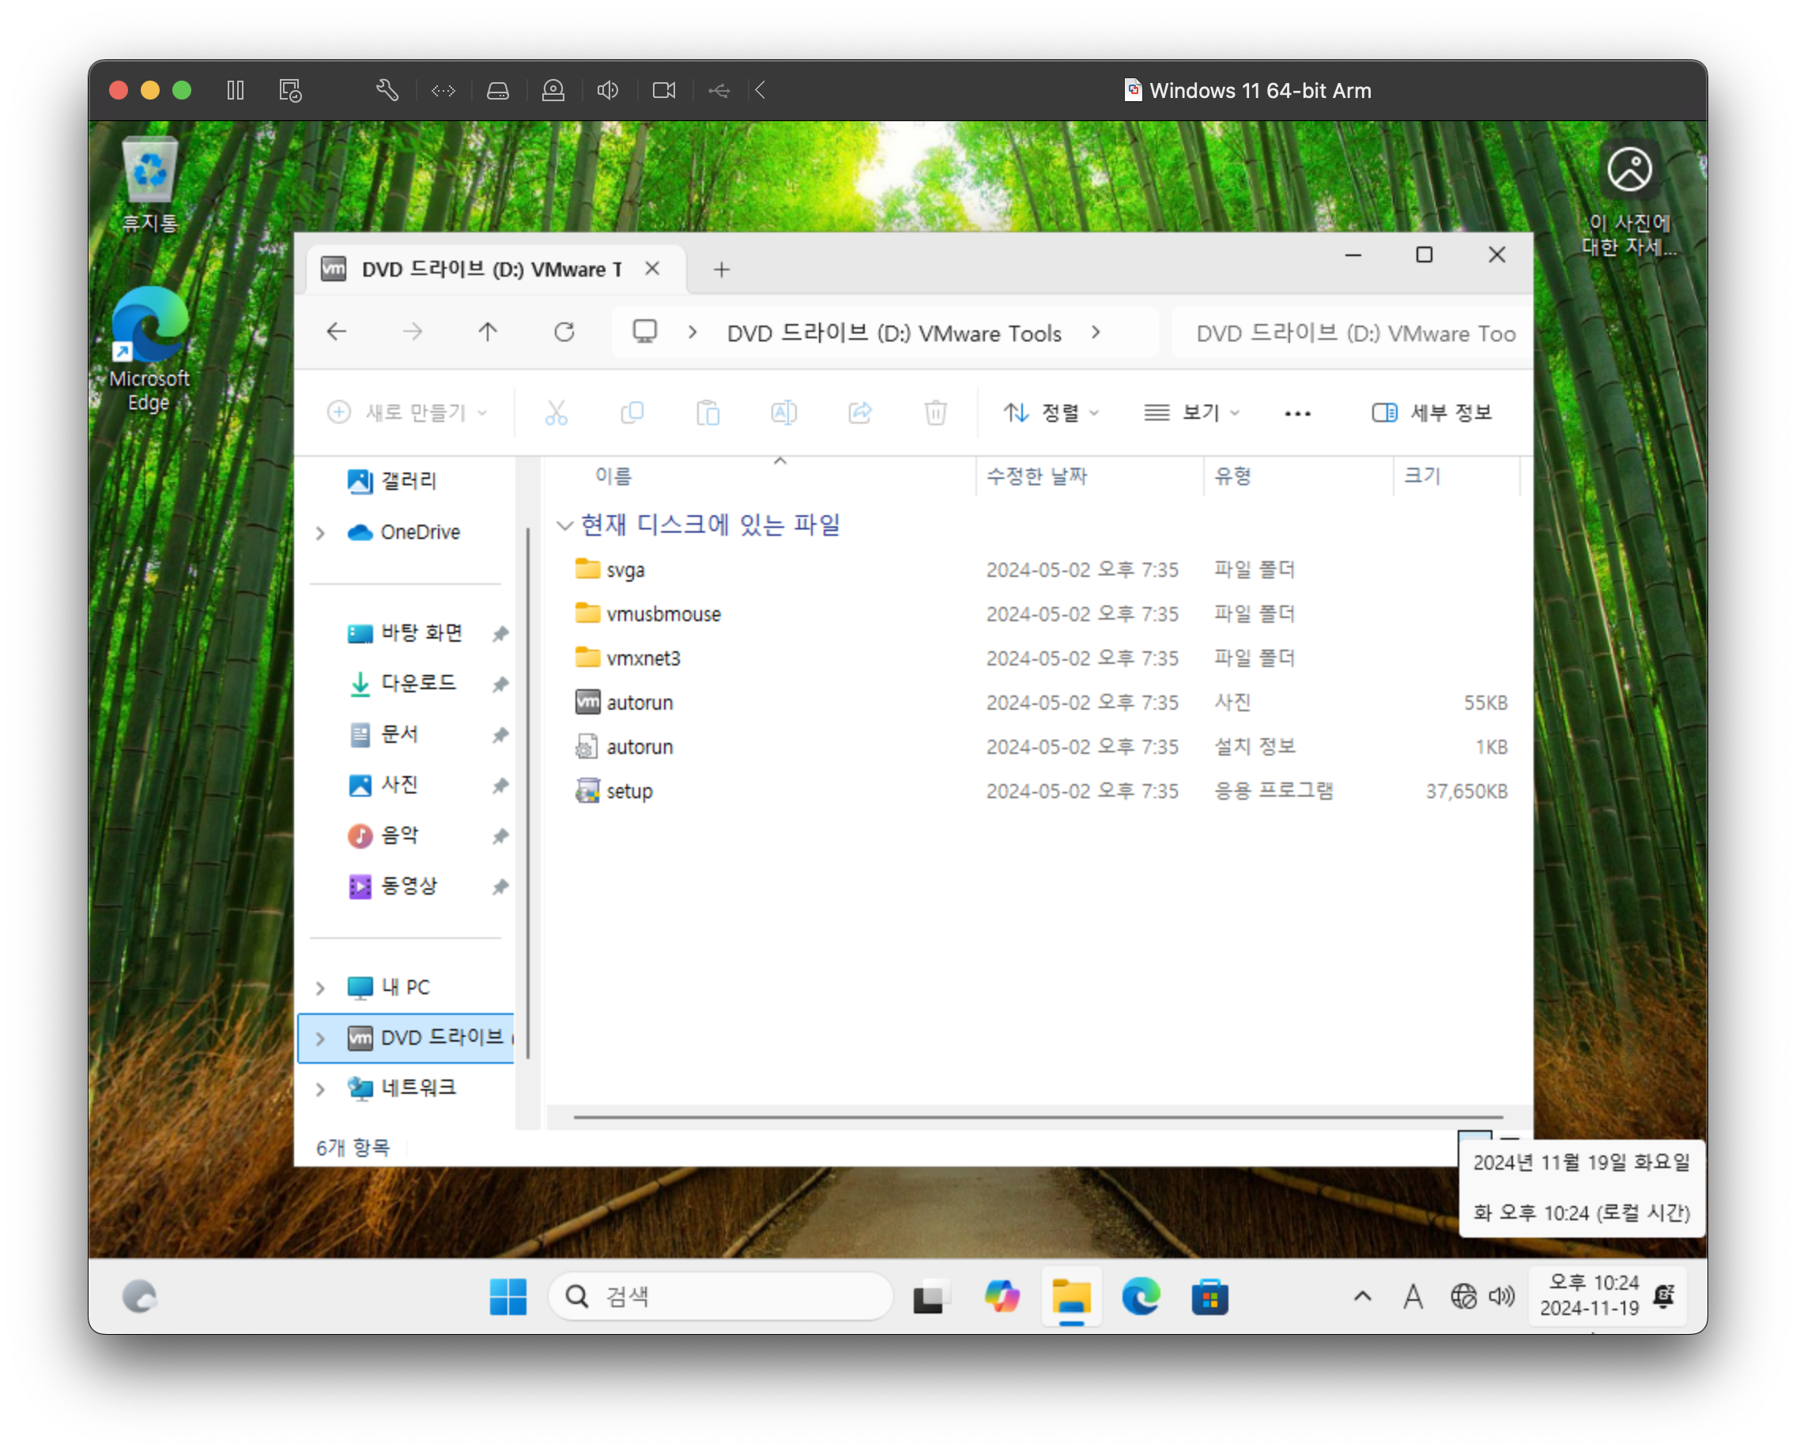Open the see-more ellipsis menu
Viewport: 1796px width, 1451px height.
tap(1297, 413)
